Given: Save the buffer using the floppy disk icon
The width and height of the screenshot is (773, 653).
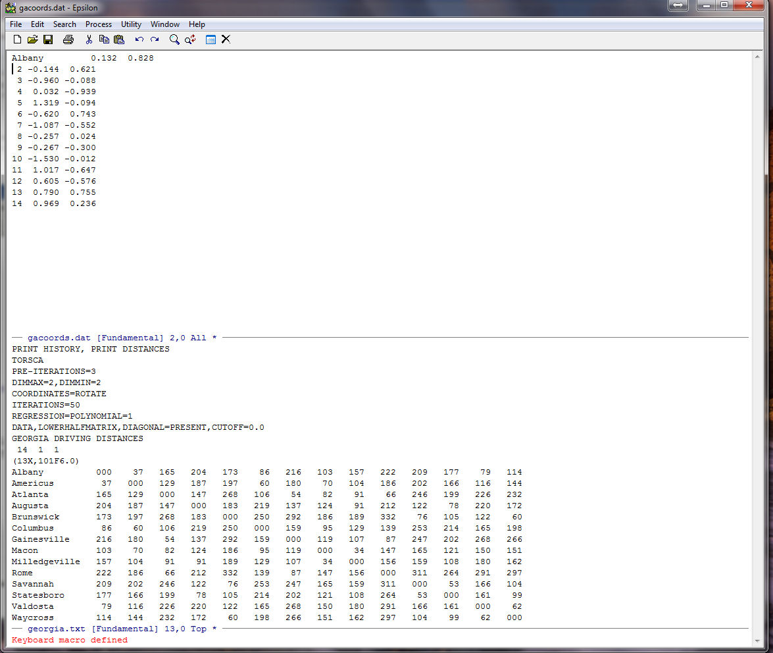Looking at the screenshot, I should 48,39.
